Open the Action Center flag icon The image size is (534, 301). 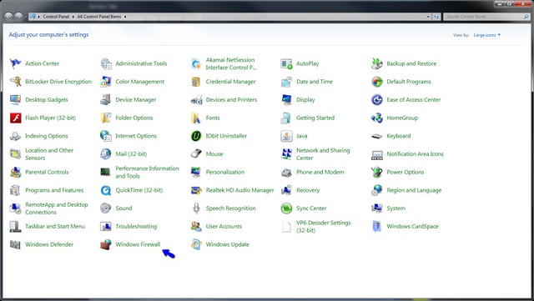point(15,63)
